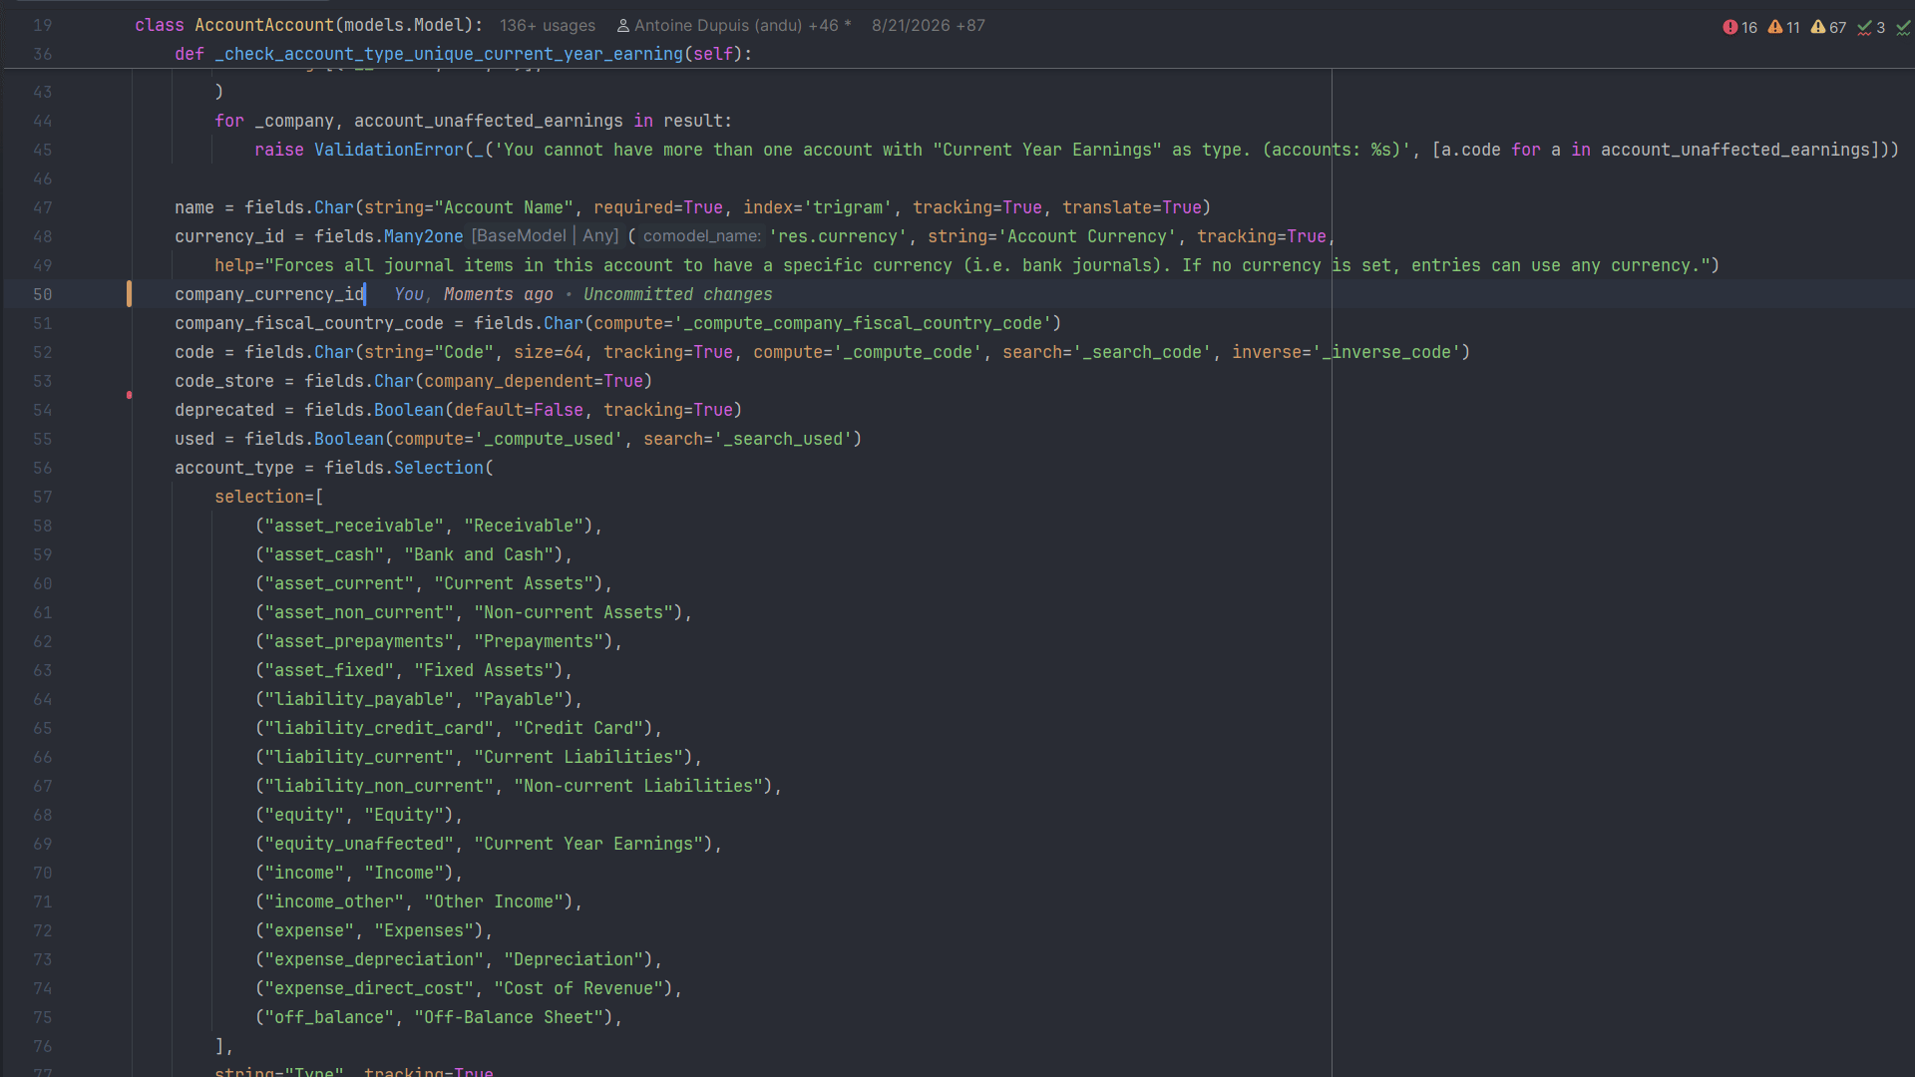Click the yellow weak-warning indicator showing 67

(1829, 27)
